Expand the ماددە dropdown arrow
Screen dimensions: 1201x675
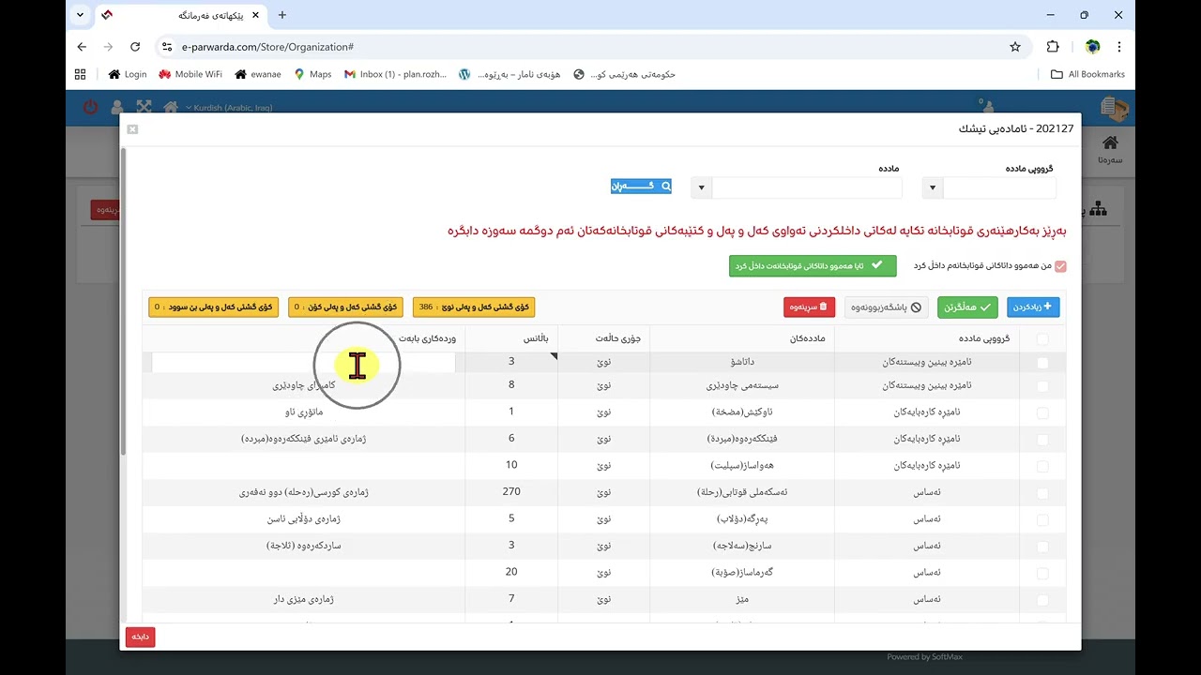click(701, 187)
